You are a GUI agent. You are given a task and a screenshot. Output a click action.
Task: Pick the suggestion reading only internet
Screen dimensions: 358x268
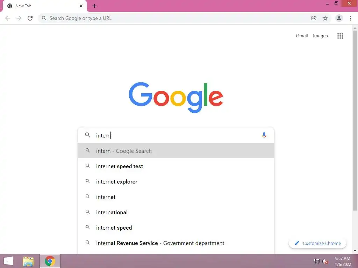click(176, 197)
